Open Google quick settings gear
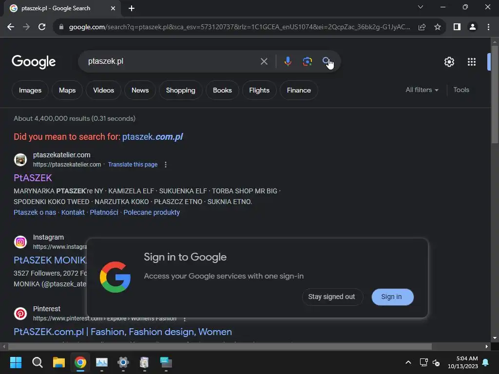 click(449, 62)
